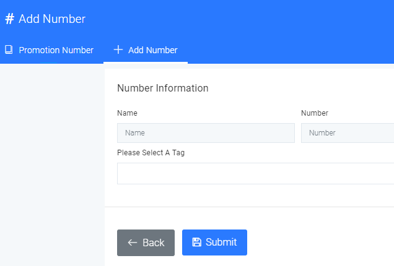Open the Please Select A Tag dropdown box
This screenshot has width=394, height=266.
256,173
